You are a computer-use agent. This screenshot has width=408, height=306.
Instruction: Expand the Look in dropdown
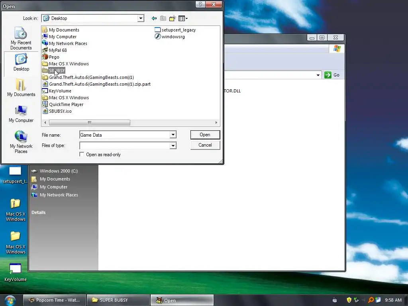pyautogui.click(x=141, y=18)
